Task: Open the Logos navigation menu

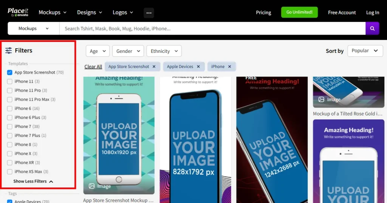Action: point(123,12)
